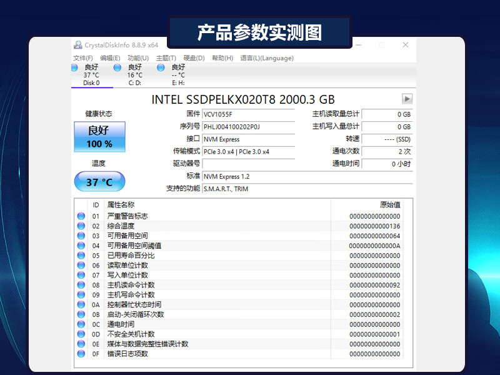
Task: Click the next disk arrow button
Action: (x=407, y=99)
